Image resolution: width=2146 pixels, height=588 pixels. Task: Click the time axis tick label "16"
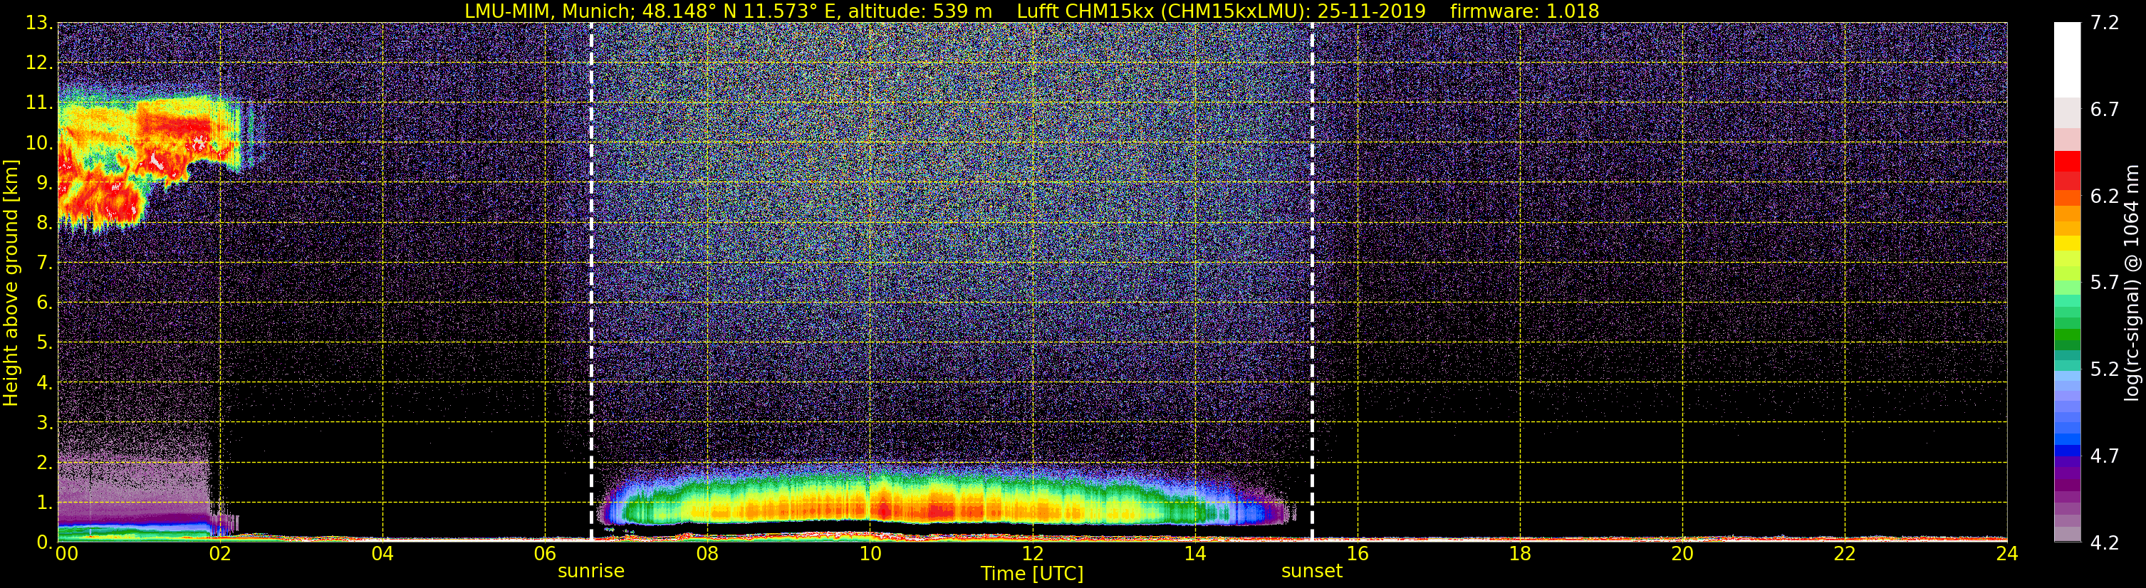click(x=1357, y=554)
